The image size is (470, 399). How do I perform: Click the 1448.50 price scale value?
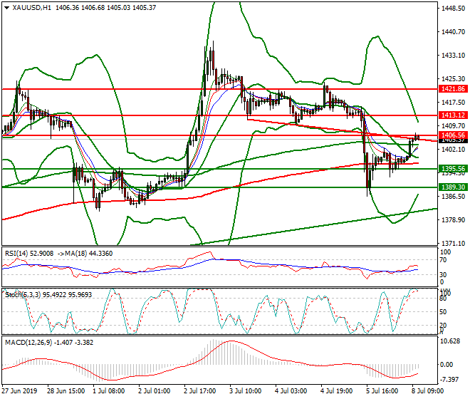453,9
